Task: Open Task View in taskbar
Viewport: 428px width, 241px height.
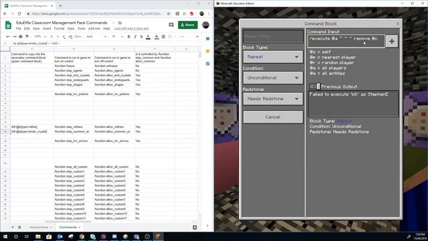Action: tap(27, 236)
